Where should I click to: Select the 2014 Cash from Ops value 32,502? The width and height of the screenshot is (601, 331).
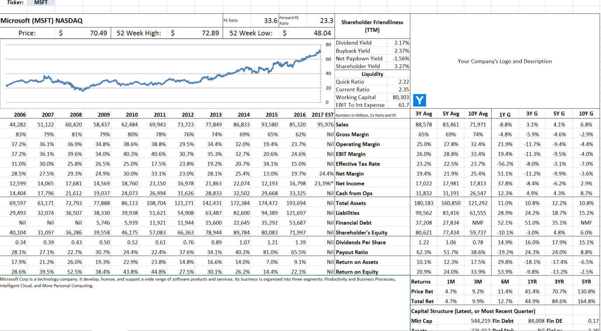click(242, 194)
